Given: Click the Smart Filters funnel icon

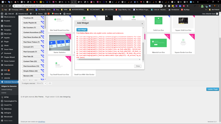Looking at the screenshot, I should [2, 49].
